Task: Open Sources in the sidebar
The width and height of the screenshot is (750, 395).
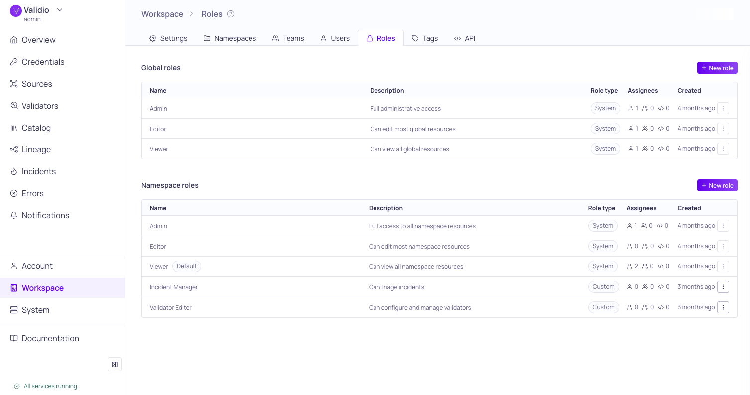Action: tap(62, 84)
